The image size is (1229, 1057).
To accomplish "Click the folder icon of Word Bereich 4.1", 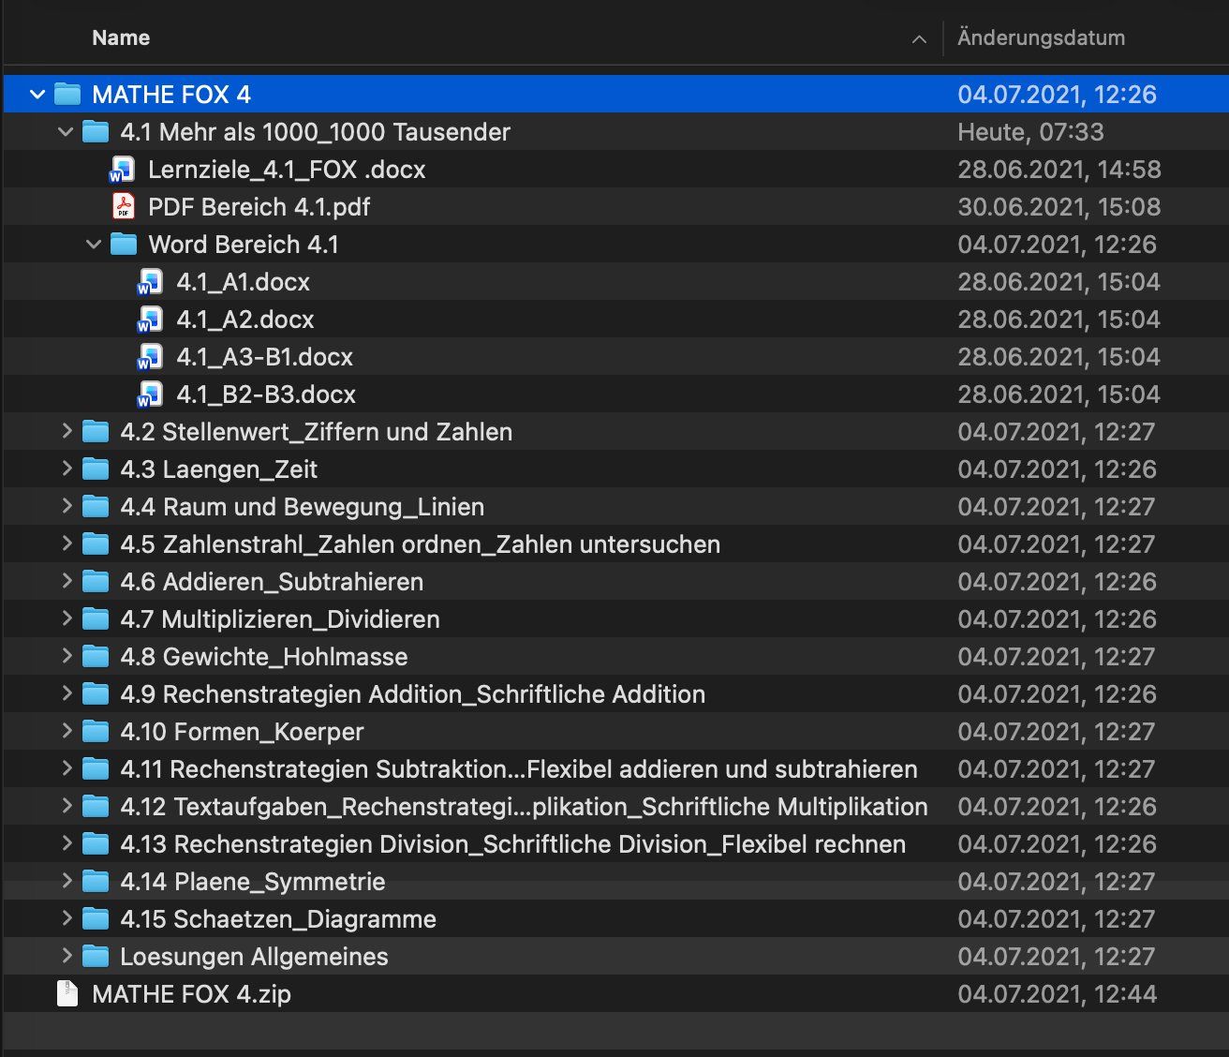I will [124, 245].
